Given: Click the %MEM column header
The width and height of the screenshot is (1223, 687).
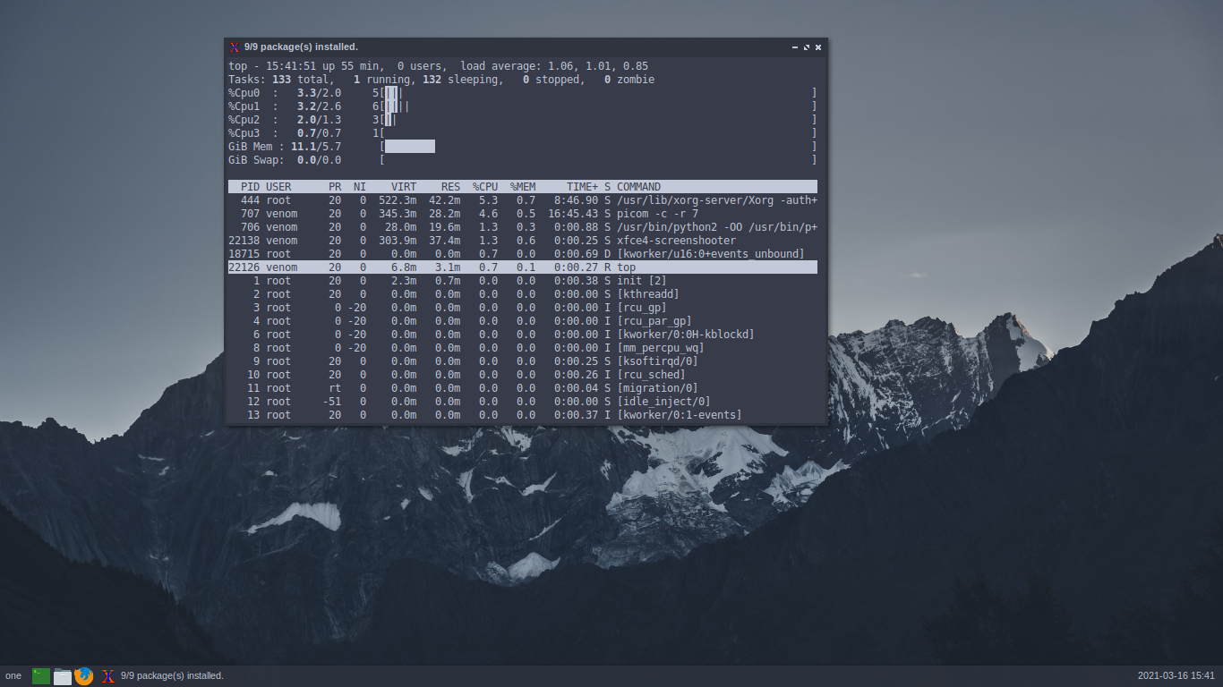Looking at the screenshot, I should click(523, 187).
